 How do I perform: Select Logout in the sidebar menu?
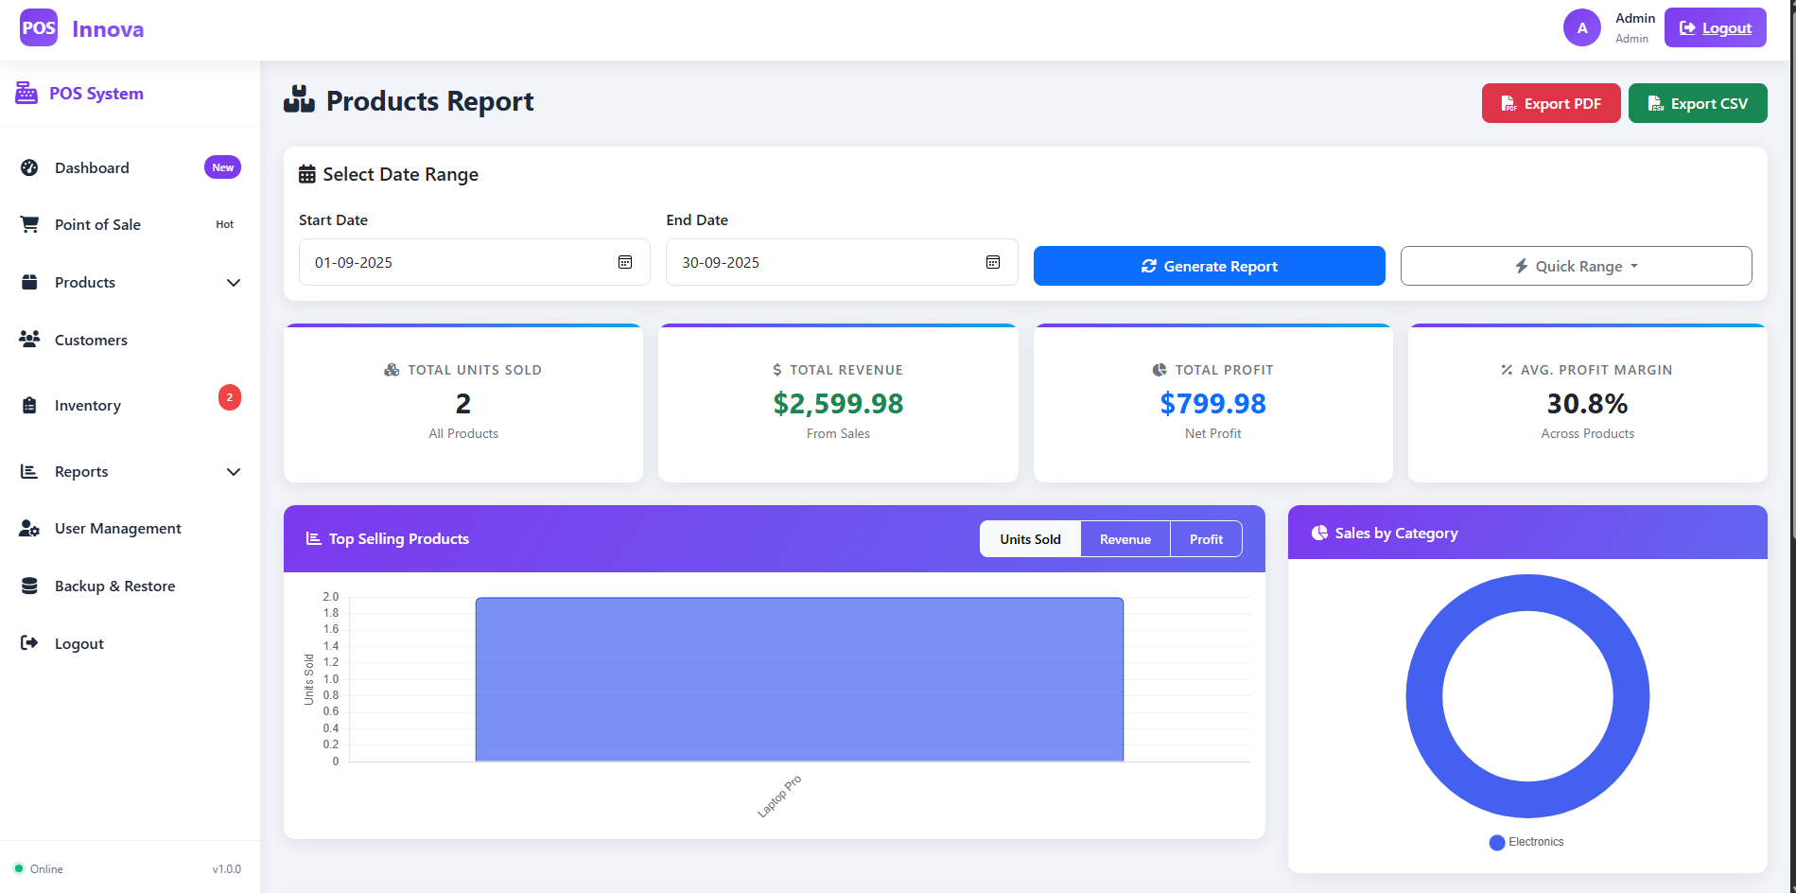click(x=79, y=643)
